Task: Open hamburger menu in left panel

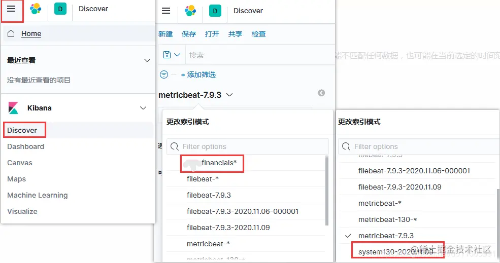Action: (x=12, y=9)
